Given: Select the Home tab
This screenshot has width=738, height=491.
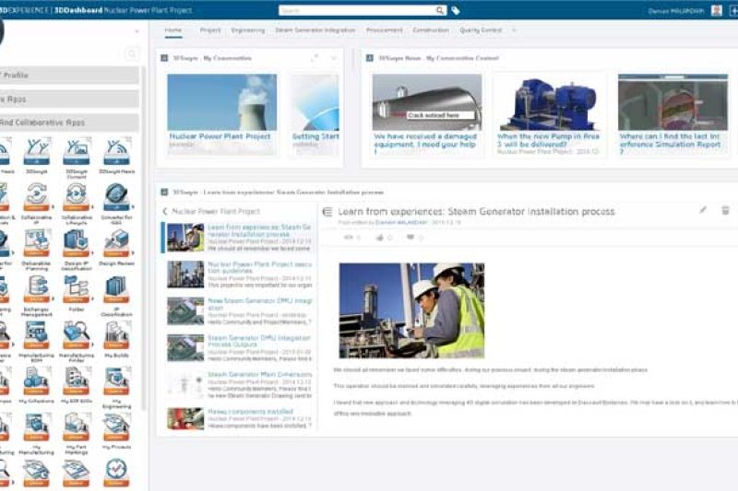Looking at the screenshot, I should [x=173, y=30].
